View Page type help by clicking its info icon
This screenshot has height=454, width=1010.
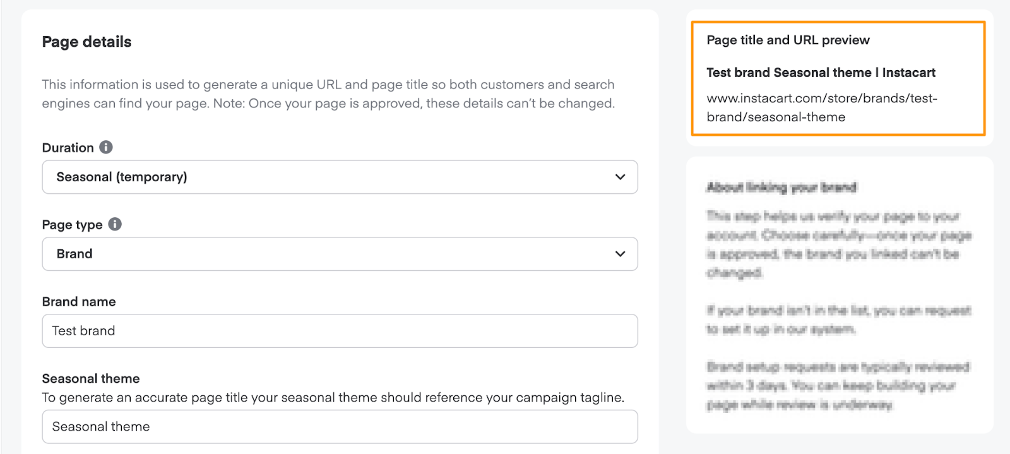116,224
